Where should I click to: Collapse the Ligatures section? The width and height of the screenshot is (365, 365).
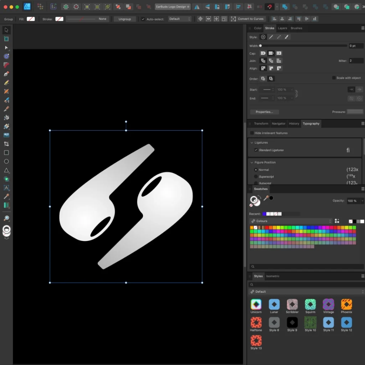(x=252, y=143)
